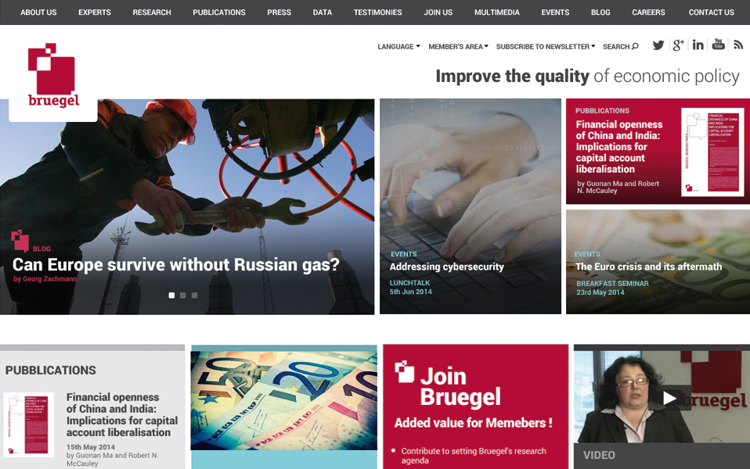The image size is (750, 469).
Task: Open 'Can Europe survive without Russian gas?' article
Action: pos(175,264)
